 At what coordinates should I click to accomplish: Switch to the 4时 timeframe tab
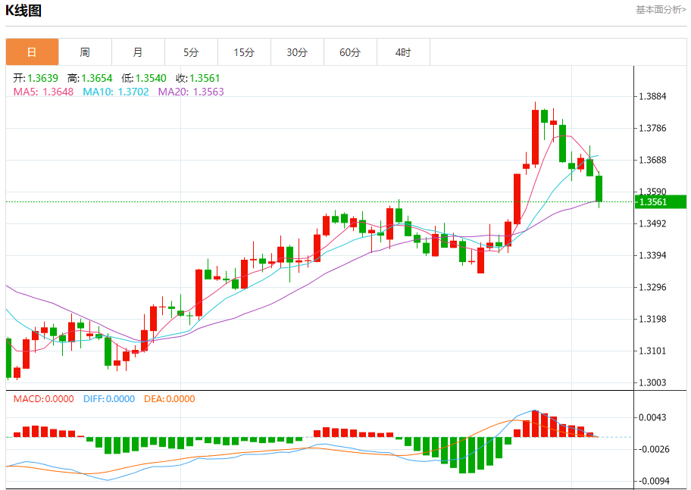(403, 52)
